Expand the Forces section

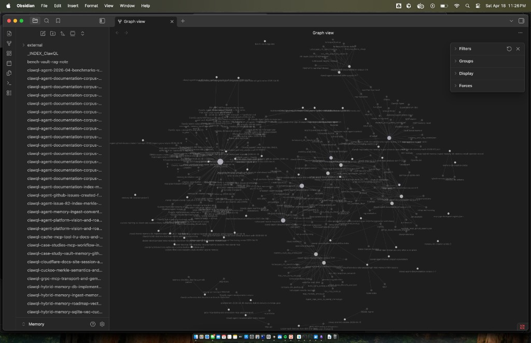(x=465, y=85)
